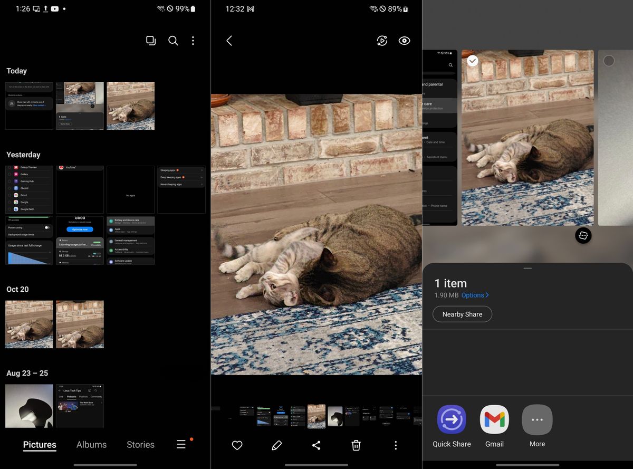Open Bixby Vision eye icon
633x469 pixels.
404,41
